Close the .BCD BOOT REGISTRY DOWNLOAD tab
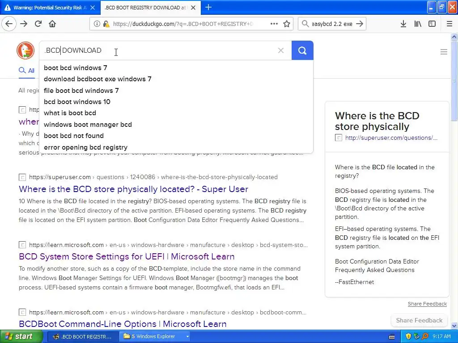Viewport: 458px width, 343px height. point(193,8)
